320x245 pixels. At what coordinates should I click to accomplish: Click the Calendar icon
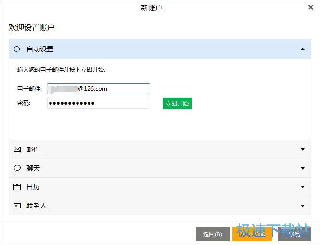click(x=17, y=187)
